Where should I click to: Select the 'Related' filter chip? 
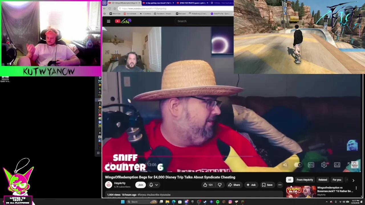(x=323, y=180)
